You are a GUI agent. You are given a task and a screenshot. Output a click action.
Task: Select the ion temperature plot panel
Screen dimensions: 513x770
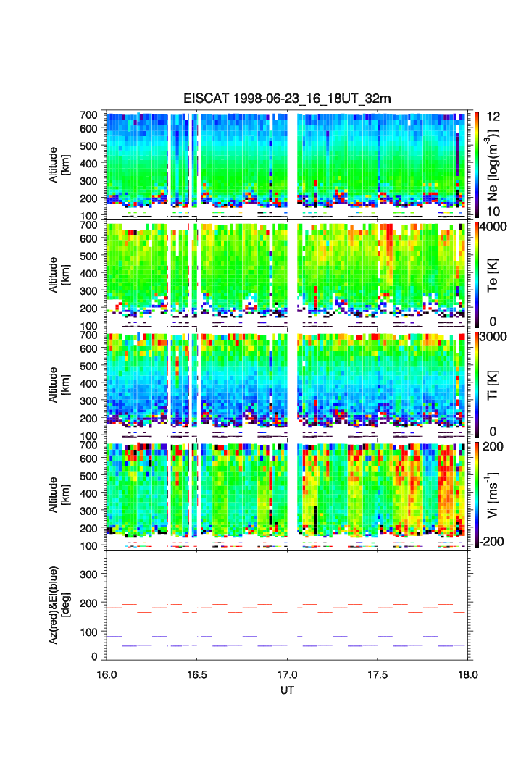click(x=288, y=385)
